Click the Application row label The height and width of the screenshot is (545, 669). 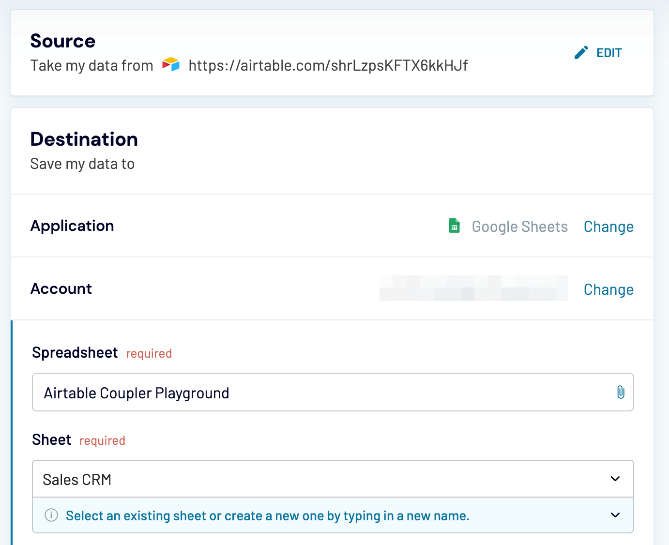pyautogui.click(x=72, y=226)
